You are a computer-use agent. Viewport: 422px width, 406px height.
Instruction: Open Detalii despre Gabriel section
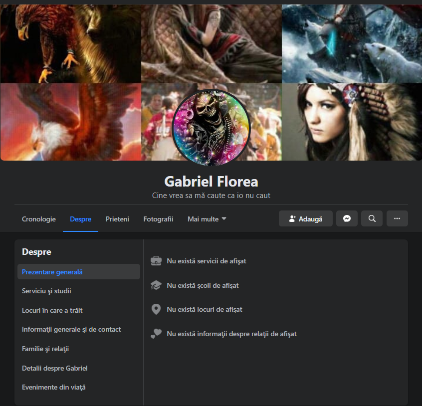[x=55, y=368]
